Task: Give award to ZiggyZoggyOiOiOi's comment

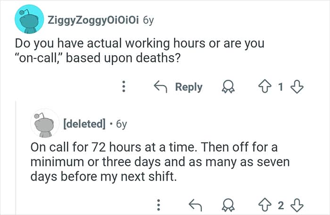Action: tap(228, 87)
